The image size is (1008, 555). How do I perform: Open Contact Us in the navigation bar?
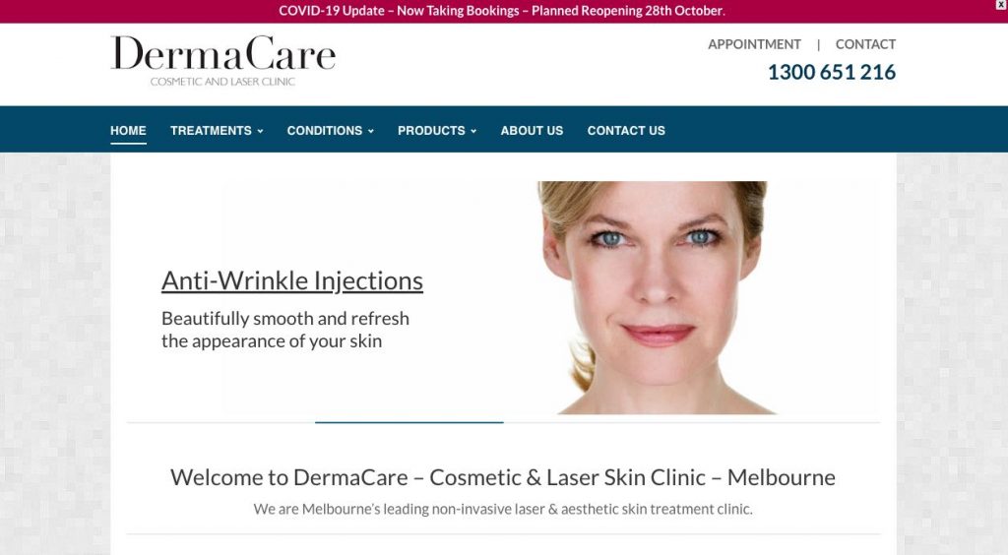point(626,131)
